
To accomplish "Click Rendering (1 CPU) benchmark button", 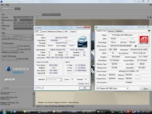I will [x=10, y=46].
